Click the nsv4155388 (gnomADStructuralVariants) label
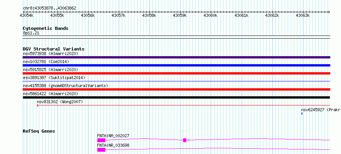Screen dimensions: 341x154 (x=66, y=86)
